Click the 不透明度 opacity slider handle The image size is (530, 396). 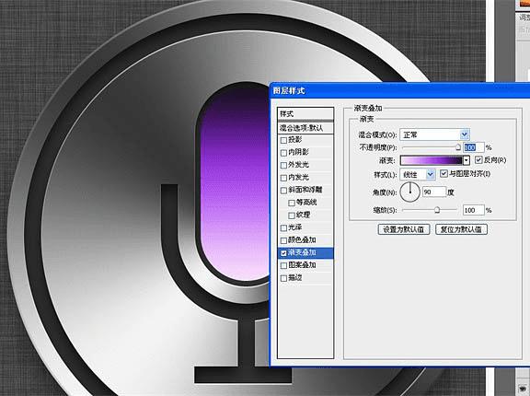pos(458,147)
